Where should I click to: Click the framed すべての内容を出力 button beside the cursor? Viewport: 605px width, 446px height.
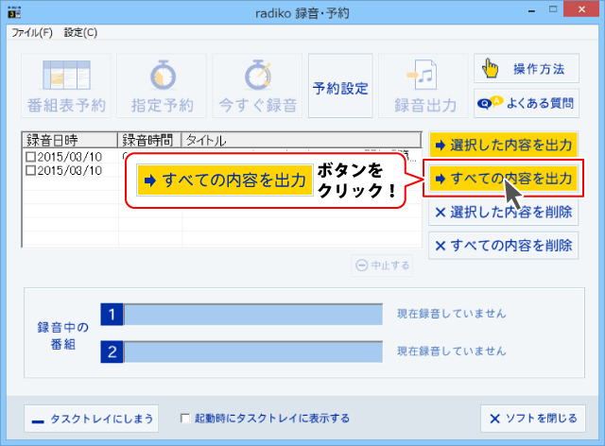pos(503,179)
